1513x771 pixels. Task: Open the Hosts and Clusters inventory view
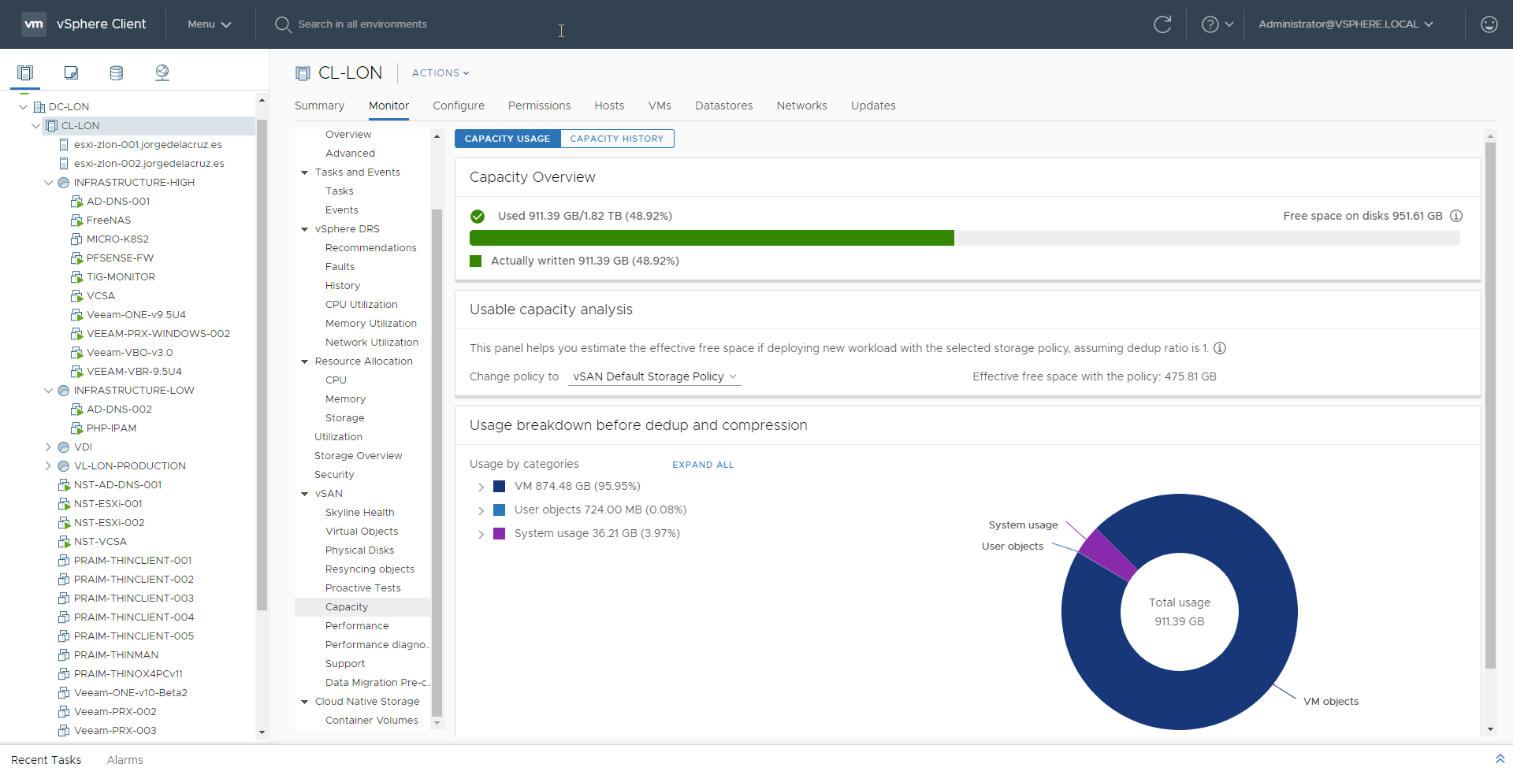pos(25,73)
